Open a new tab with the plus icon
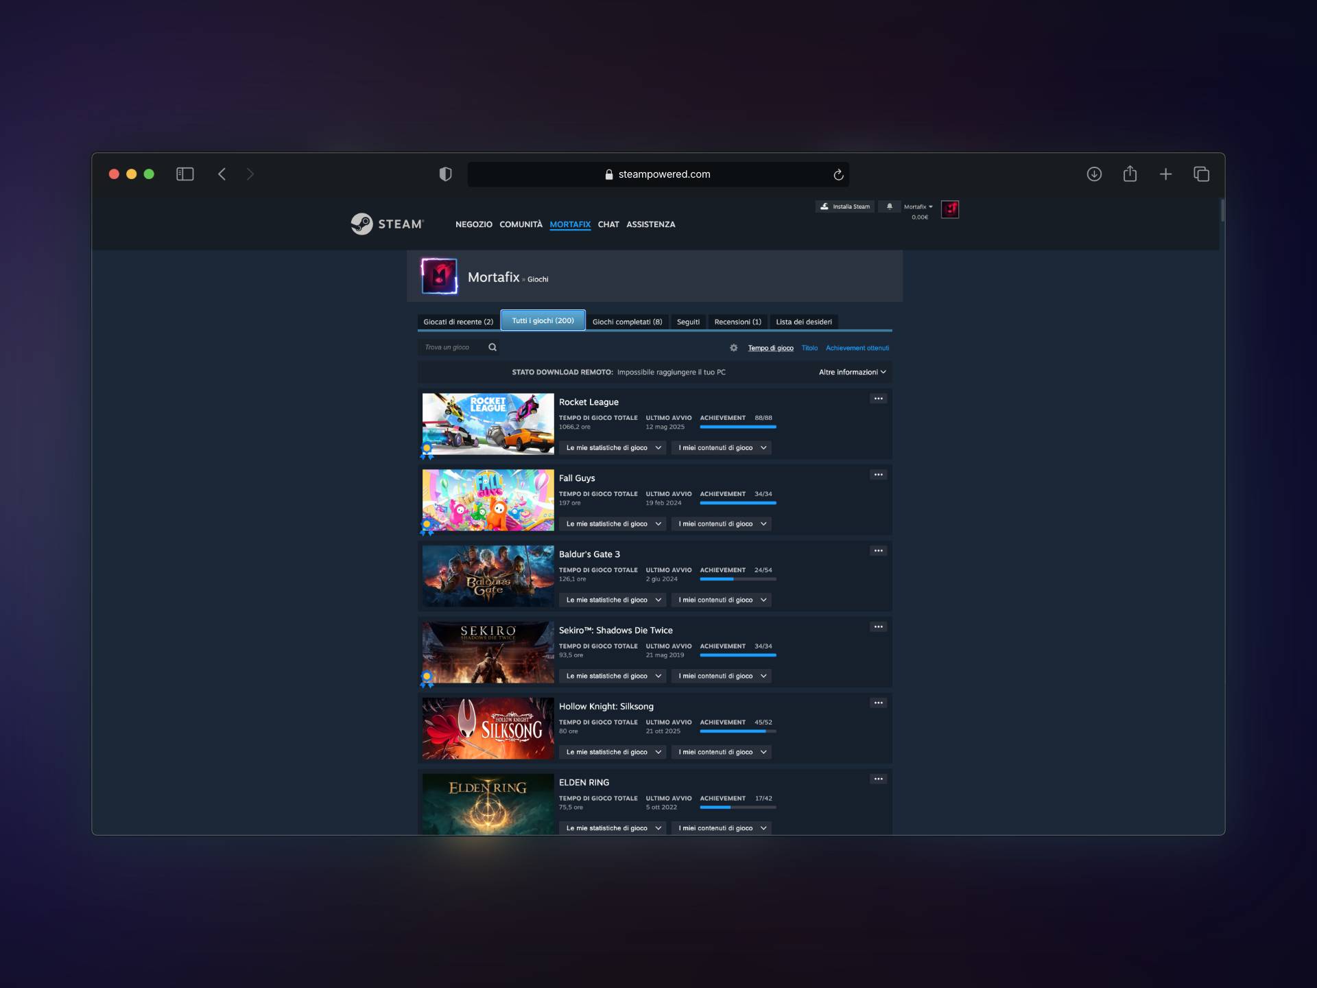This screenshot has width=1317, height=988. click(x=1165, y=174)
